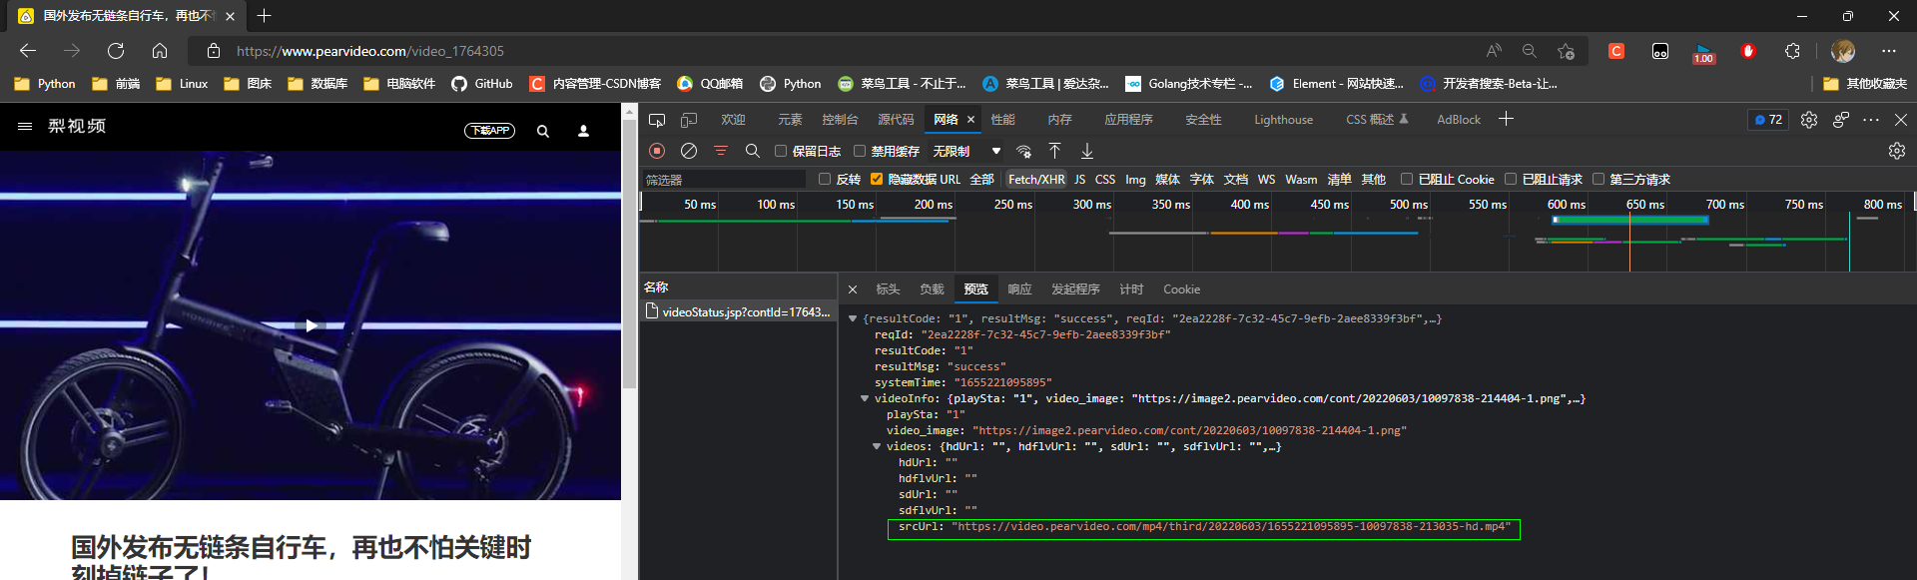Switch to the 控制台 DevTools tab
The height and width of the screenshot is (580, 1917).
click(x=840, y=120)
